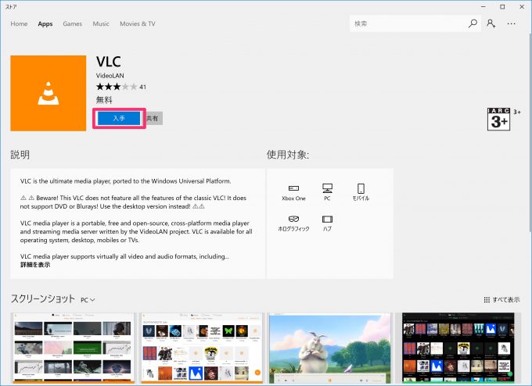Click the 使用対象: heading
The image size is (532, 386).
[x=288, y=155]
